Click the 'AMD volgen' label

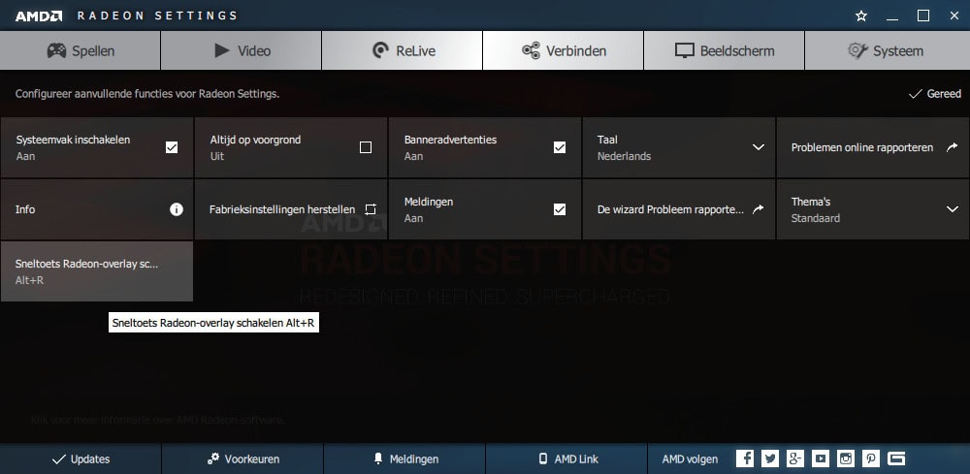click(x=690, y=459)
